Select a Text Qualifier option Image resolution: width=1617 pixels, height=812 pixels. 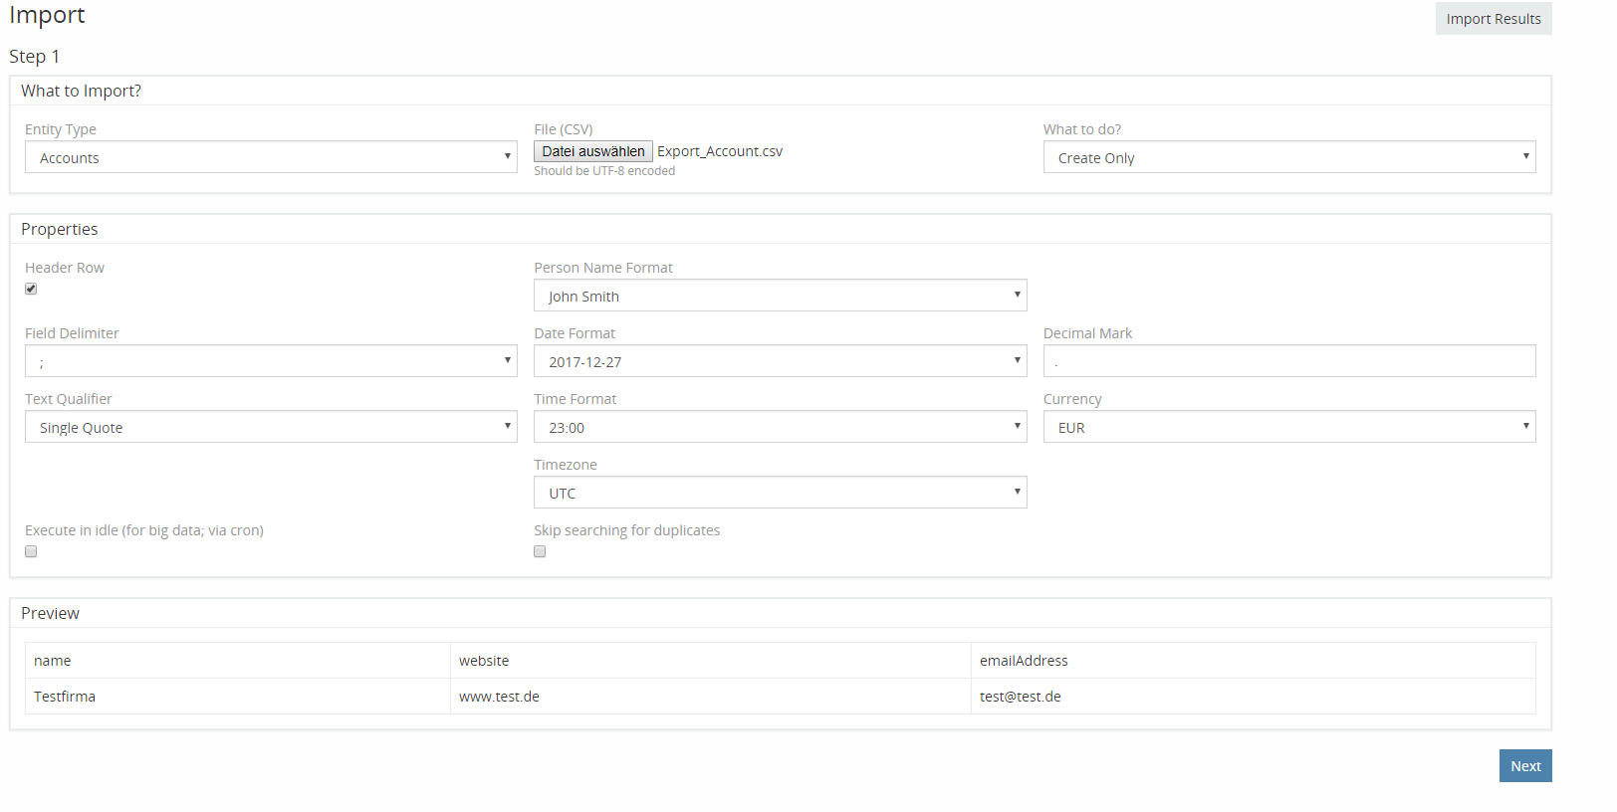271,427
